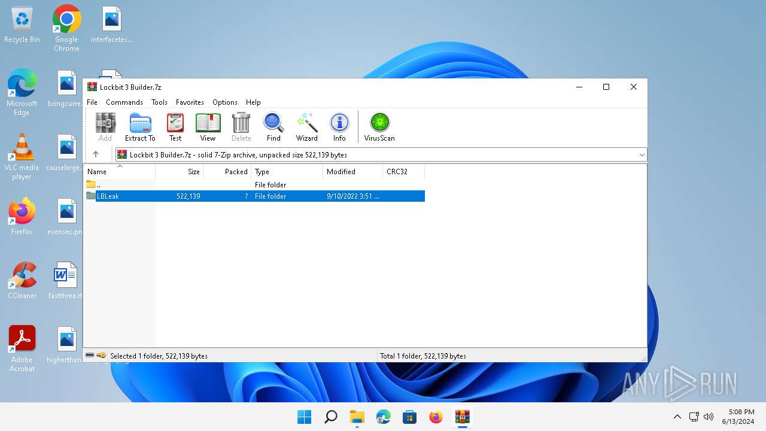This screenshot has height=431, width=766.
Task: Start VirusScan on the archive
Action: click(379, 127)
